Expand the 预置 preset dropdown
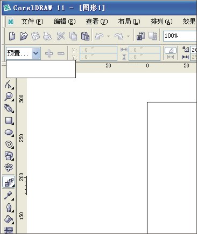Screen dimensions: 197x234 coord(36,53)
